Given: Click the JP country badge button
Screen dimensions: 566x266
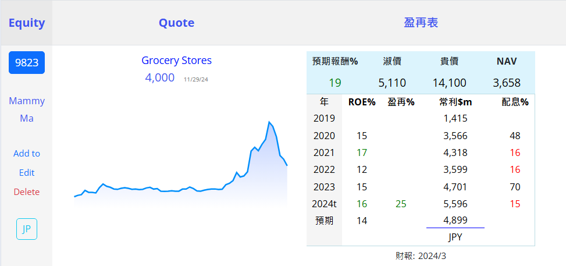Looking at the screenshot, I should pos(27,229).
